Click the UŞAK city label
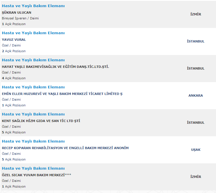This screenshot has height=193, width=216. (x=196, y=150)
